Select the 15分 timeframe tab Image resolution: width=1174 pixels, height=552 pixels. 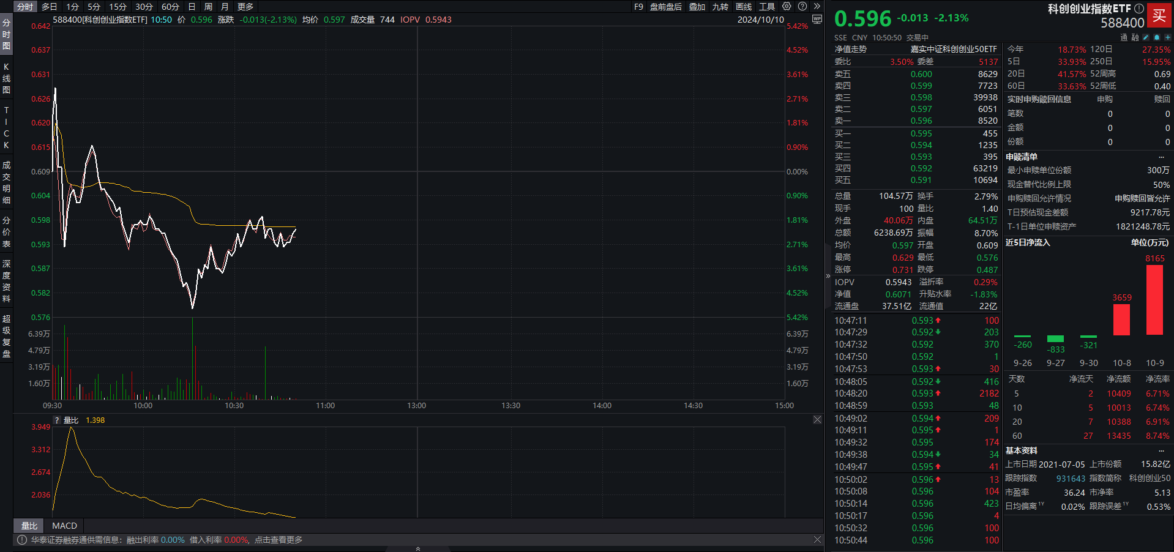(118, 7)
